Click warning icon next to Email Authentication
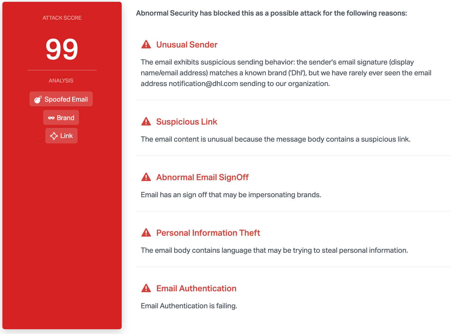451x334 pixels. (146, 288)
